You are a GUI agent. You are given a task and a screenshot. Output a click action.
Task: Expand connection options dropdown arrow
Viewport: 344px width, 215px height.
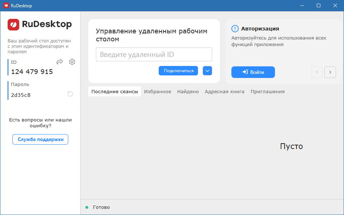point(207,71)
